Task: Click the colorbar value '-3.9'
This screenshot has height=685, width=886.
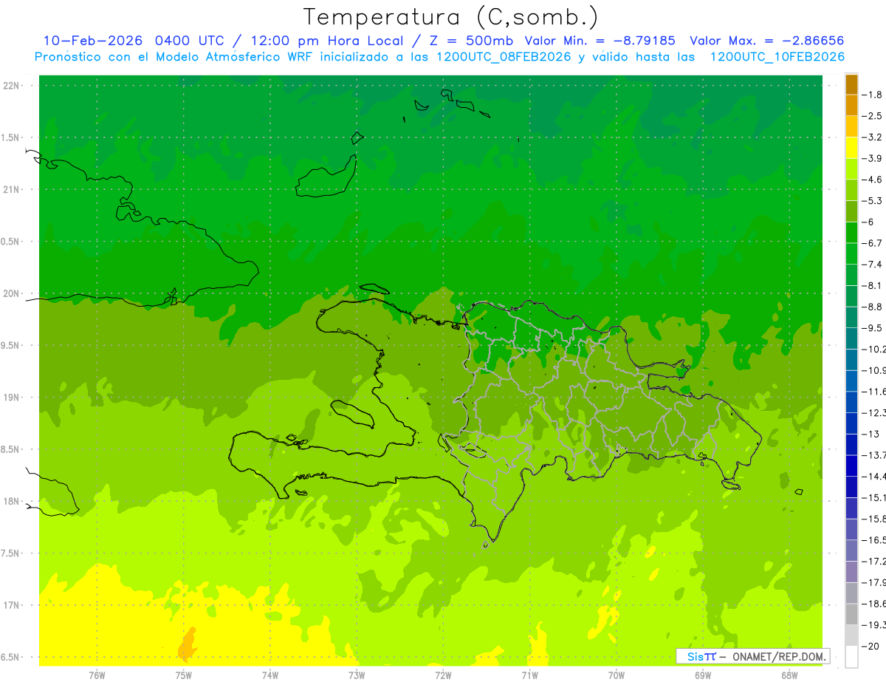Action: click(873, 158)
